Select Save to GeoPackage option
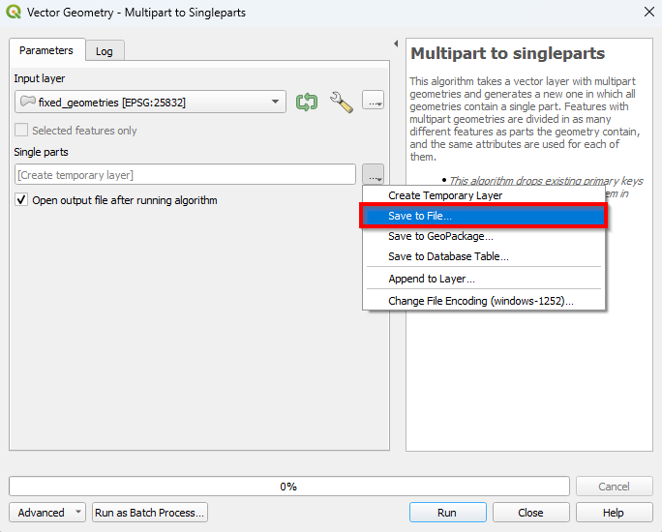The width and height of the screenshot is (662, 532). point(440,236)
